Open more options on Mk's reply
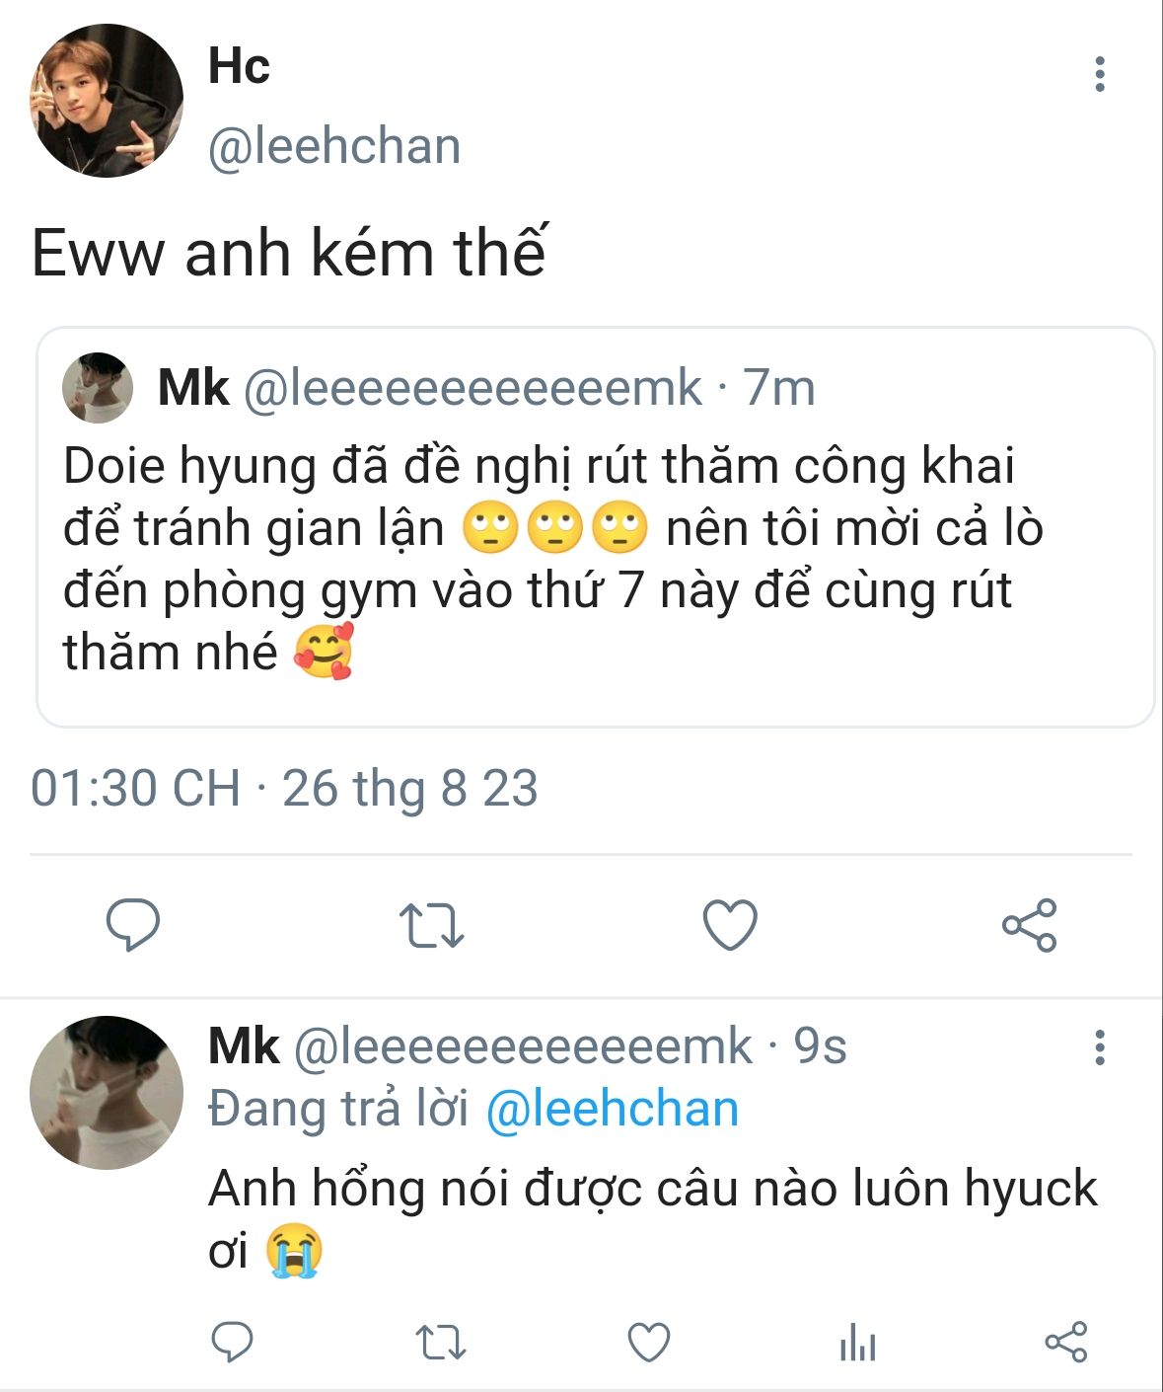Screen dimensions: 1163x1392 click(x=1100, y=1047)
